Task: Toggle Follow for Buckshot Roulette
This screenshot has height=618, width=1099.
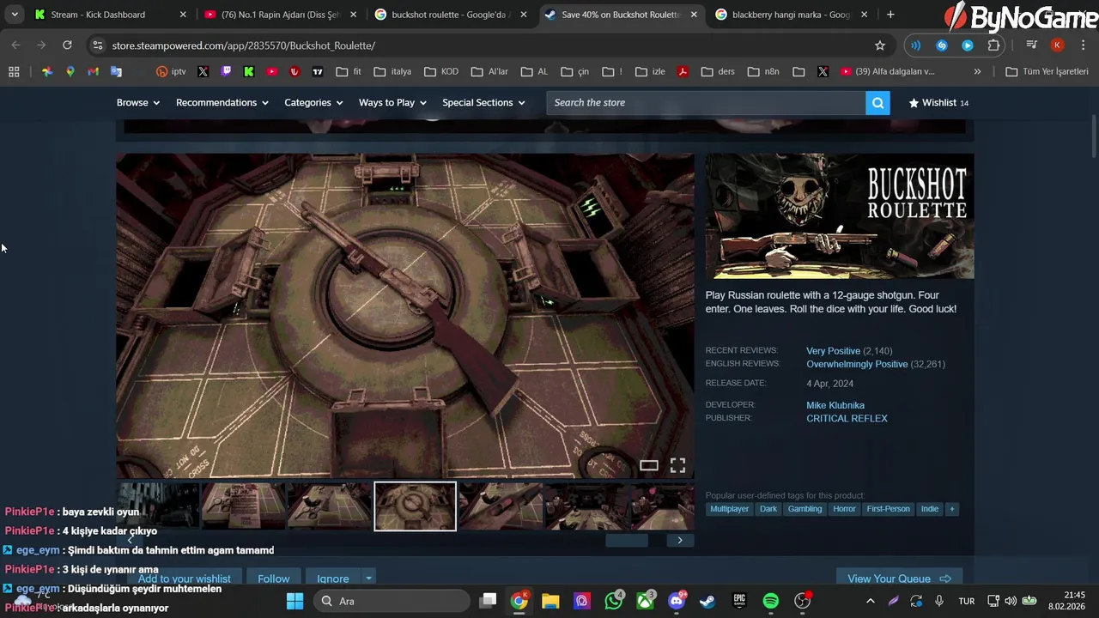Action: (274, 579)
